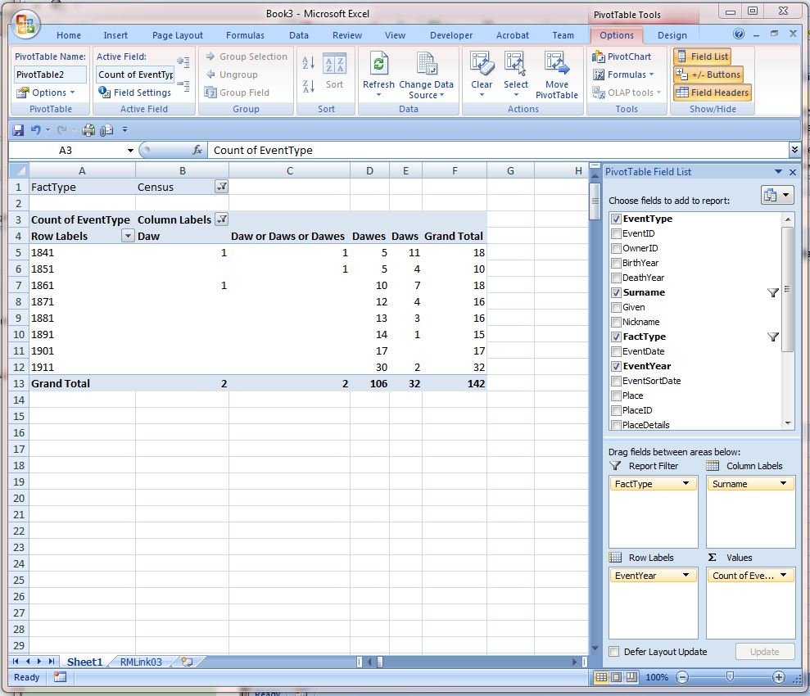Check the Place field
Viewport: 810px width, 696px height.
pos(616,395)
